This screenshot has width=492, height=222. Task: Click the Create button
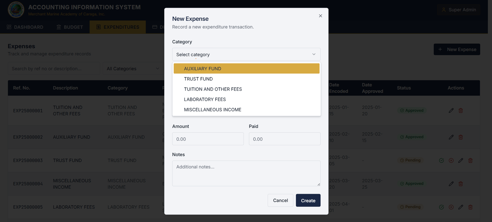[308, 200]
